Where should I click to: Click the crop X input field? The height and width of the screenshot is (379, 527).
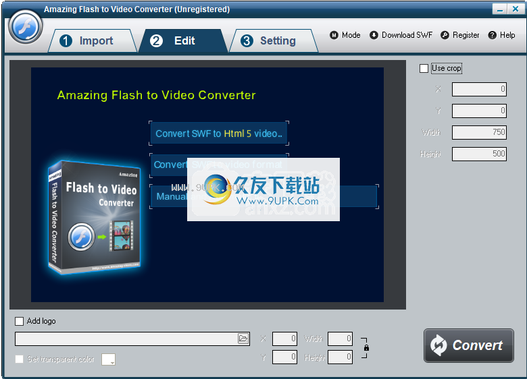pos(479,89)
